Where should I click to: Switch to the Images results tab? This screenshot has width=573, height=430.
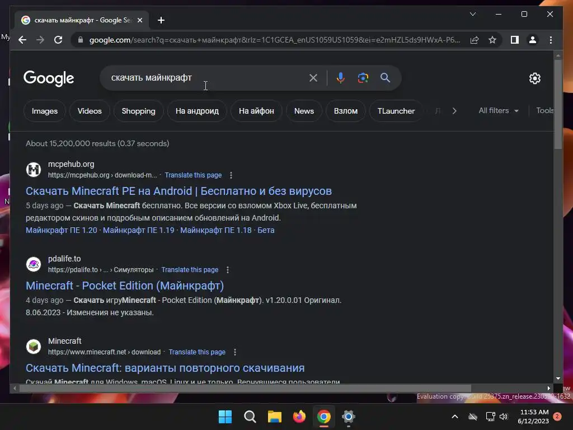(45, 111)
